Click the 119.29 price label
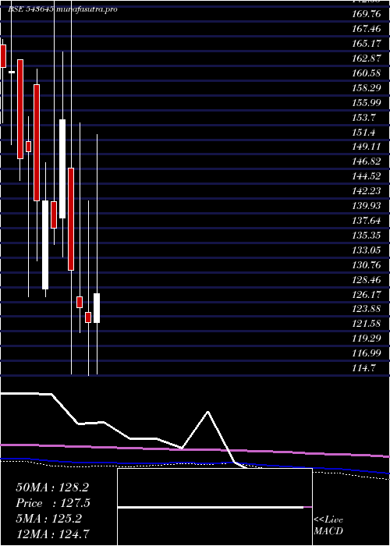The image size is (390, 546). [x=367, y=339]
